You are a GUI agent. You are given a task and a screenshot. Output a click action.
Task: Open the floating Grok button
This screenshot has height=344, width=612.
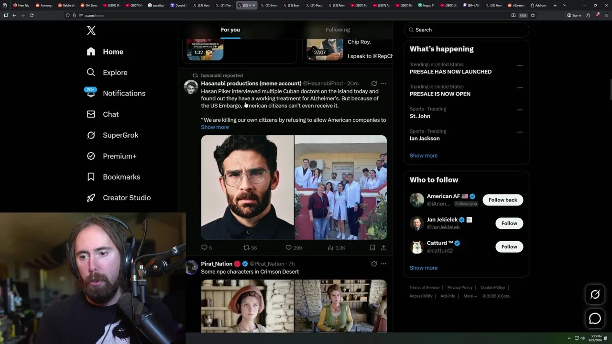point(595,295)
